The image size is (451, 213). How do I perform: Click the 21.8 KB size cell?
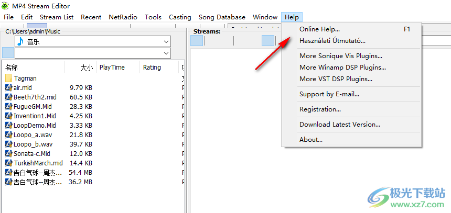pos(81,134)
